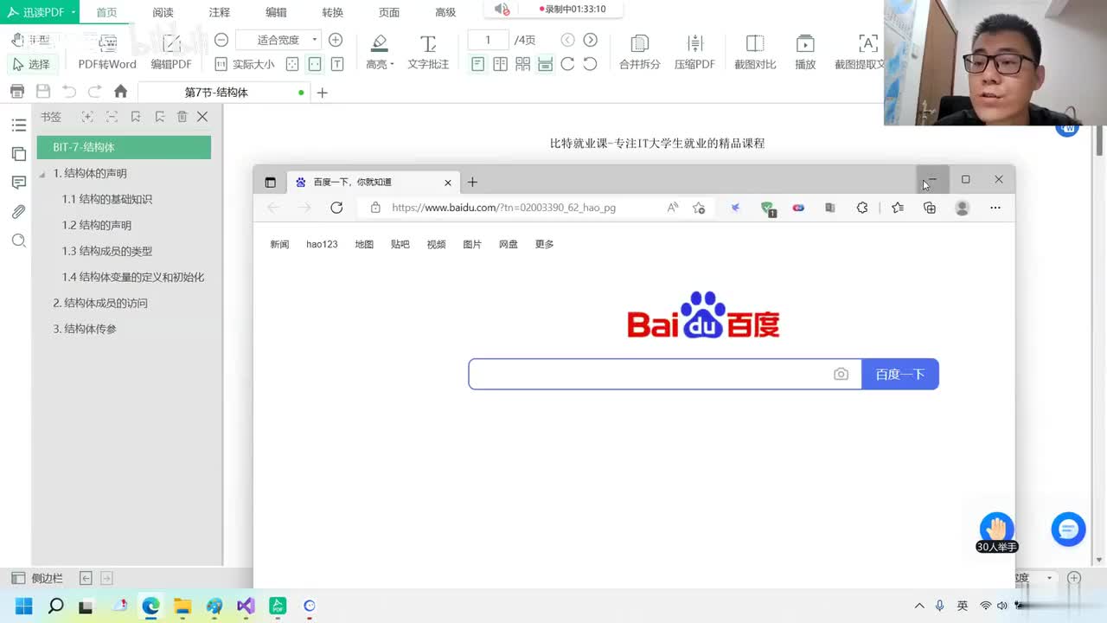
Task: Open bookmark 1.3 结构成员的类型
Action: (107, 251)
